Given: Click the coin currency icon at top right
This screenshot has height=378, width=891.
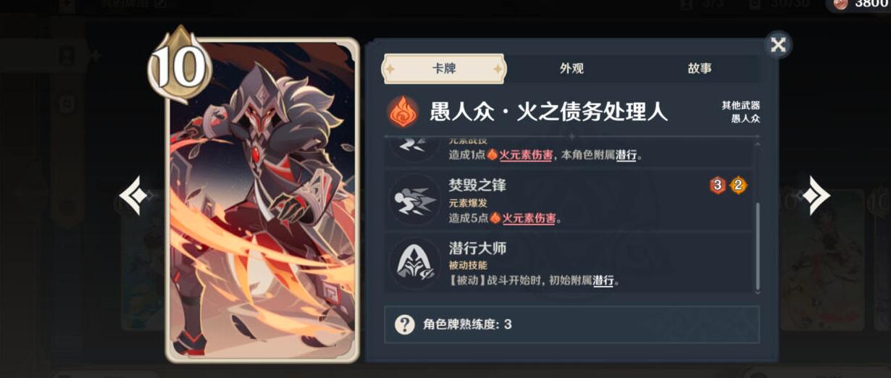Looking at the screenshot, I should 840,4.
